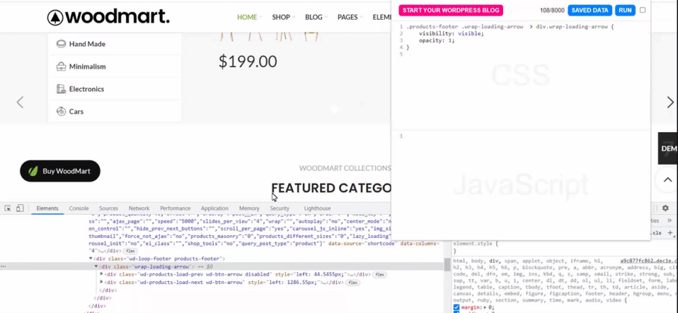
Task: Expand the wd-products-load-prev div node
Action: 102,274
